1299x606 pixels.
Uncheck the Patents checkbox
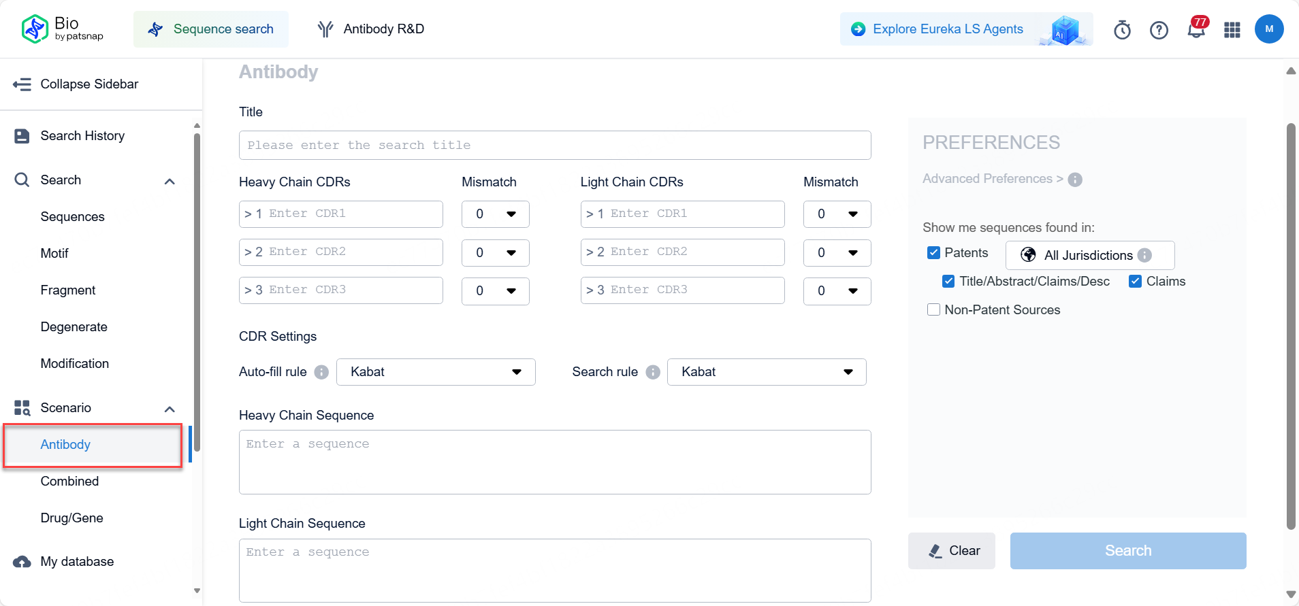pyautogui.click(x=933, y=253)
